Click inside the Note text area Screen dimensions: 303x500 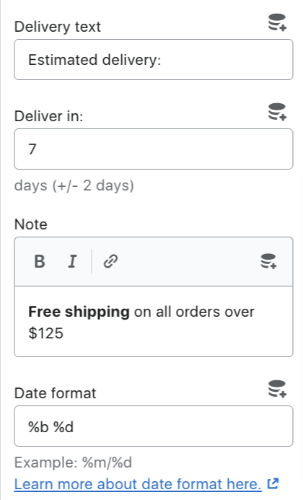[154, 322]
